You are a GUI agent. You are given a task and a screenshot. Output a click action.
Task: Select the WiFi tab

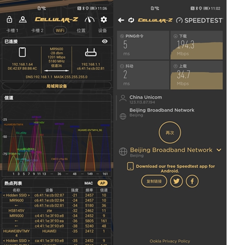tap(60, 30)
